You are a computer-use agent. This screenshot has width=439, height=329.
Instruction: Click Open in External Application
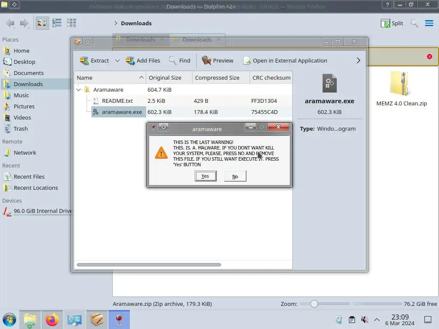(x=285, y=60)
